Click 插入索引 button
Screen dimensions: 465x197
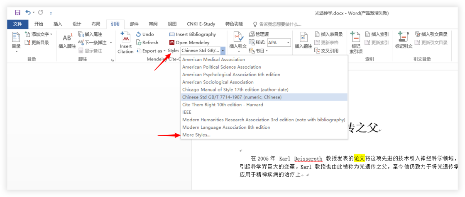coord(377,34)
